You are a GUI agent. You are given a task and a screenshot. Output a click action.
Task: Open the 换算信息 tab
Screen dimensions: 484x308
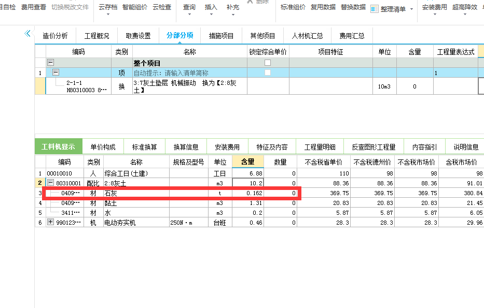[x=186, y=147]
